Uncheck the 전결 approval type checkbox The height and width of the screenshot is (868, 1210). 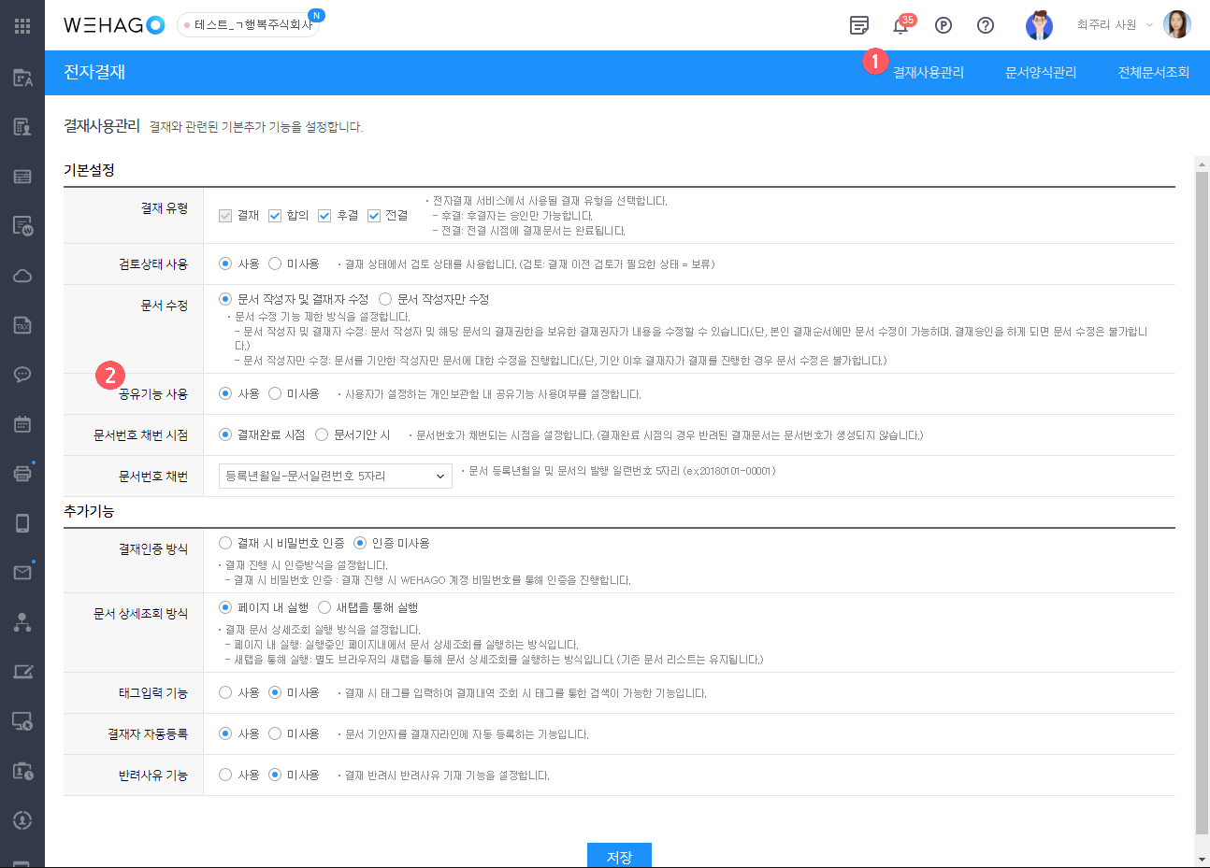pyautogui.click(x=374, y=216)
